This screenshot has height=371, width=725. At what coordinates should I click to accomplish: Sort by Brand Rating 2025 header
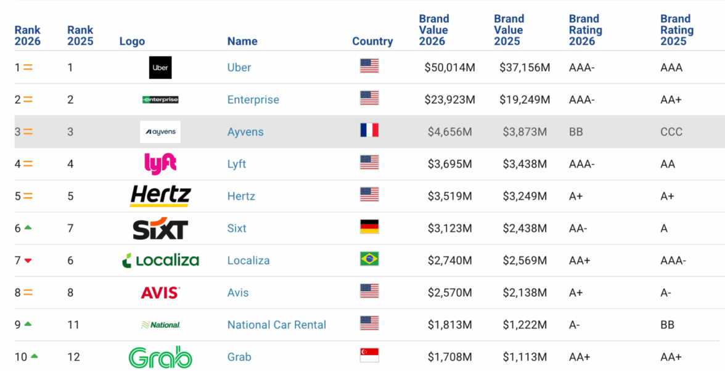click(x=677, y=30)
